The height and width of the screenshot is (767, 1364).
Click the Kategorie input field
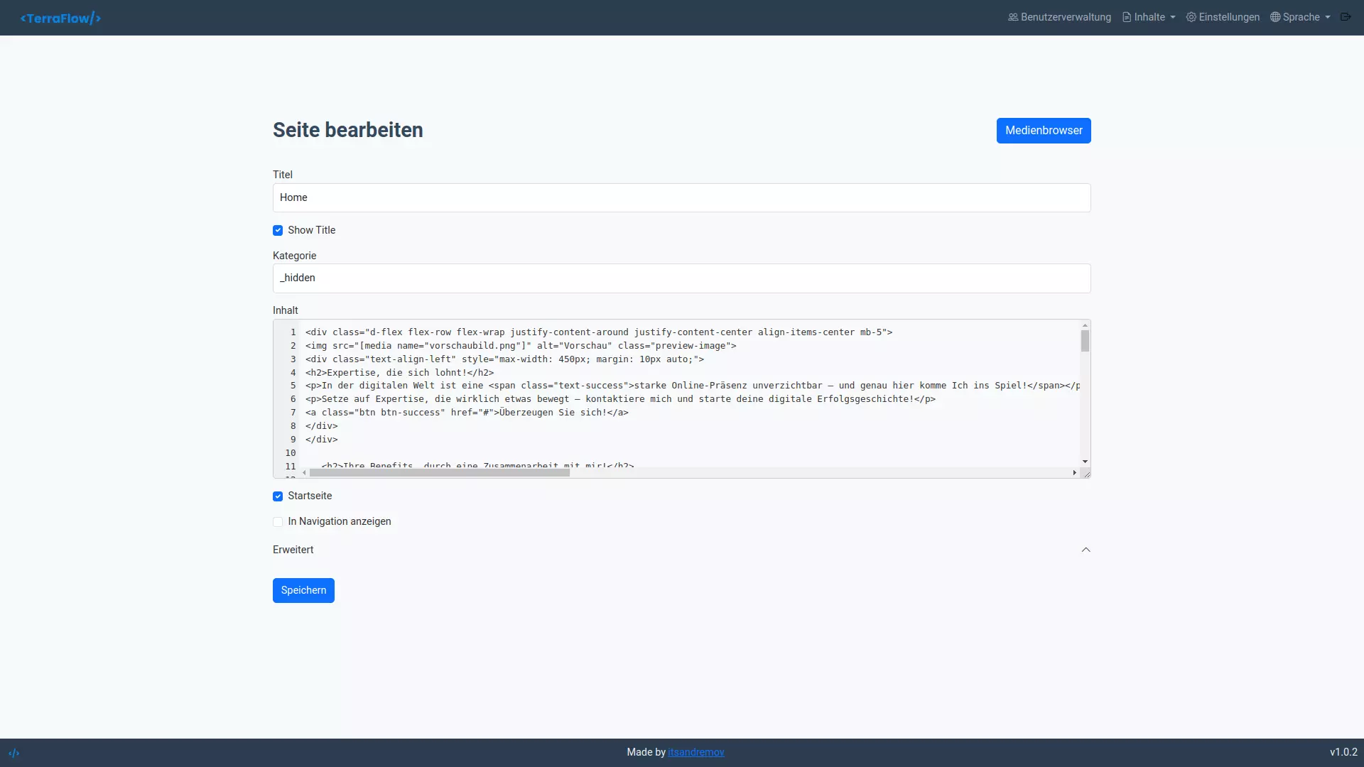click(682, 278)
